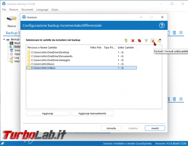The height and width of the screenshot is (146, 188).
Task: Click 'Servizio: Installato e avviato' status text
Action: pos(127,143)
